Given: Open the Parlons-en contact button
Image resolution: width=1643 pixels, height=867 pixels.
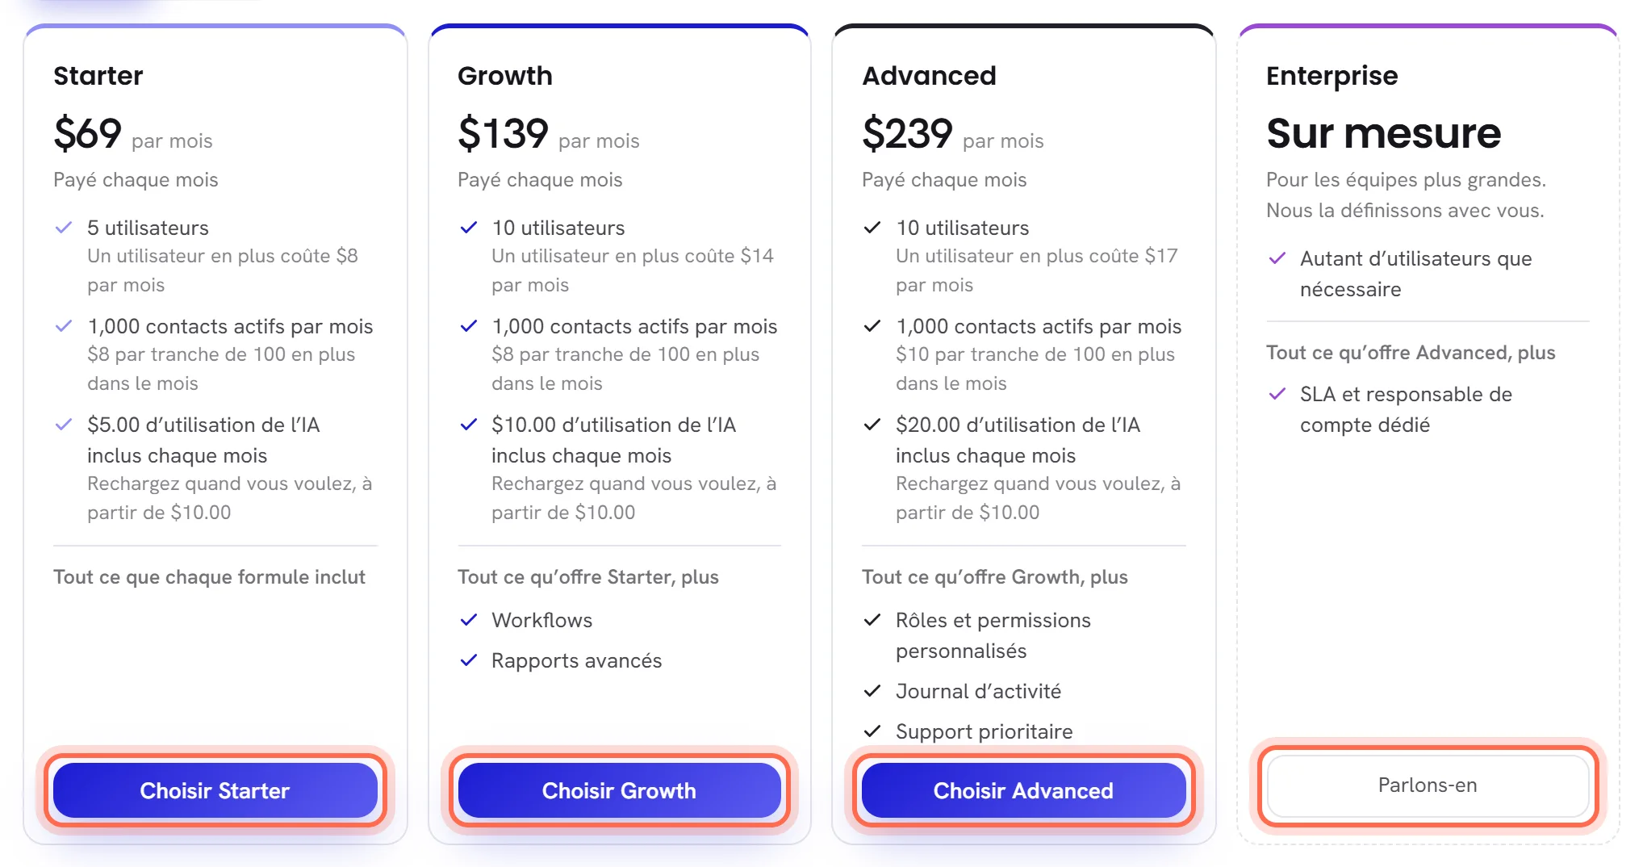Looking at the screenshot, I should coord(1428,785).
